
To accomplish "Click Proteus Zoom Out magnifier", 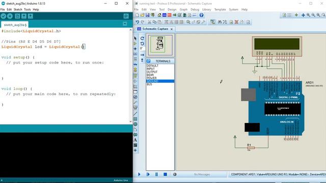I will pos(313,15).
